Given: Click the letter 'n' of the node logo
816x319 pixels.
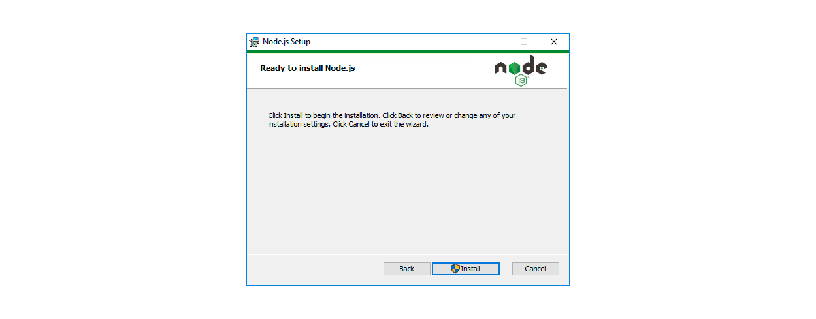Looking at the screenshot, I should point(500,68).
